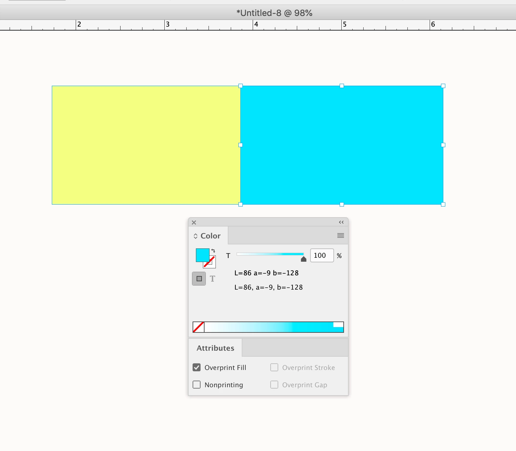
Task: Adjust the tint slider handle
Action: (303, 259)
